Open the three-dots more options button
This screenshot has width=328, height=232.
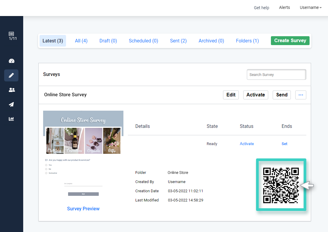click(301, 95)
